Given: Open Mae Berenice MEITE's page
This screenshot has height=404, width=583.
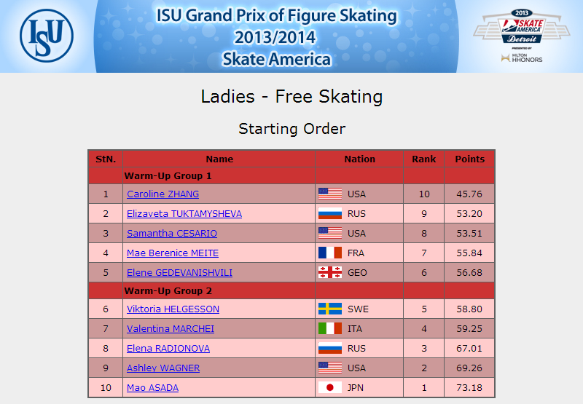Looking at the screenshot, I should click(173, 253).
